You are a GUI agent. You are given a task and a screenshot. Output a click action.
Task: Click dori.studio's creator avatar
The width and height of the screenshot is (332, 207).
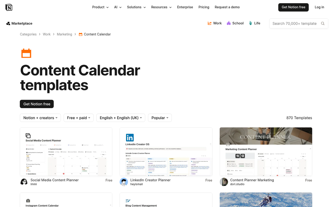[224, 182]
